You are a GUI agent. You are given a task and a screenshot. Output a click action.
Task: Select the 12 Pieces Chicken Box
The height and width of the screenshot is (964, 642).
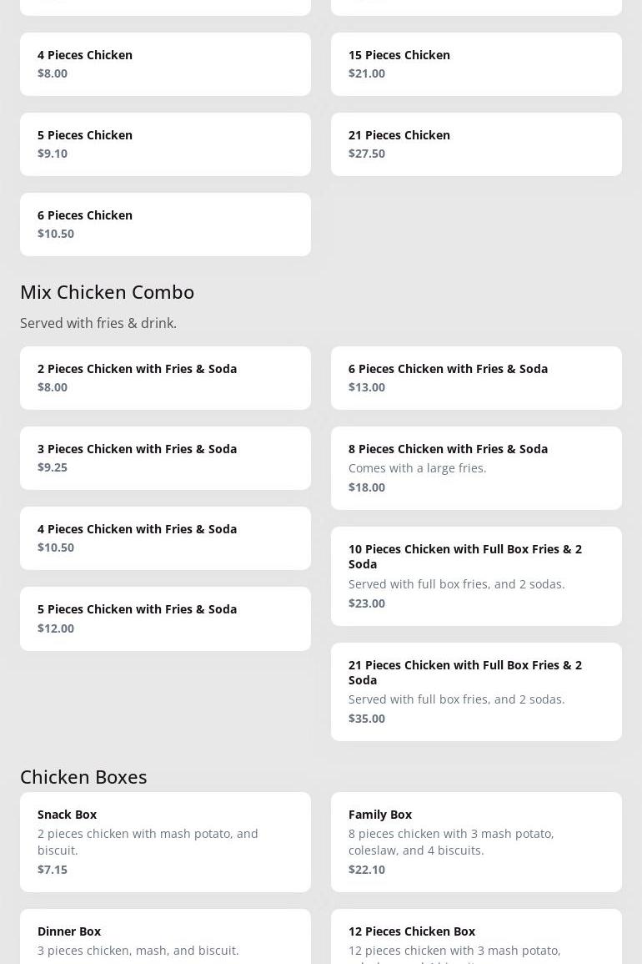476,936
